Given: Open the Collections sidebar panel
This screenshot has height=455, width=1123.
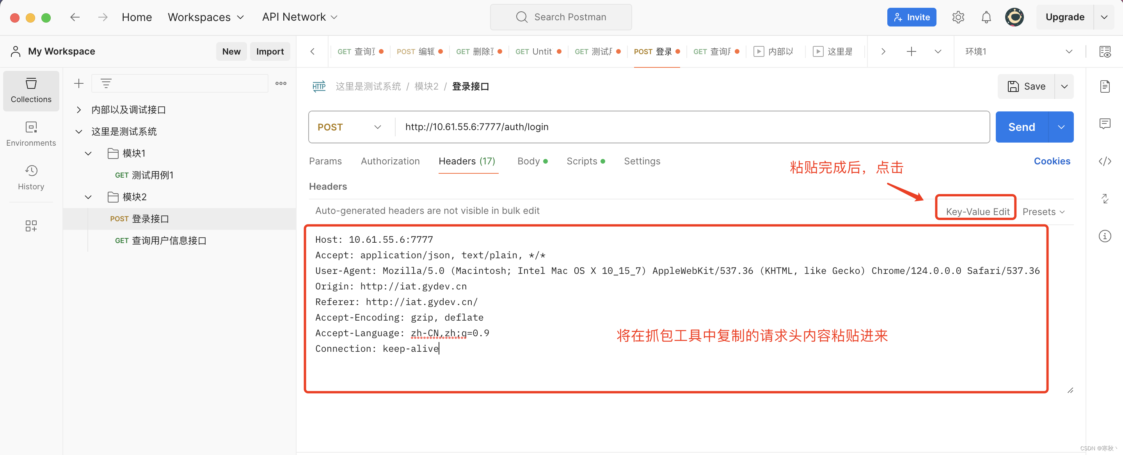Looking at the screenshot, I should (31, 90).
